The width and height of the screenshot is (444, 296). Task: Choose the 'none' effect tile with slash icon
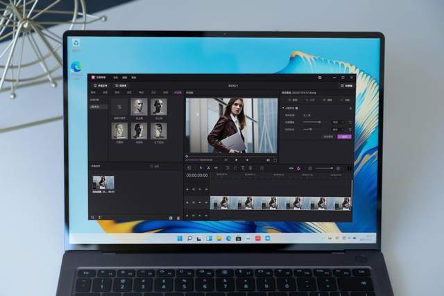pyautogui.click(x=119, y=107)
